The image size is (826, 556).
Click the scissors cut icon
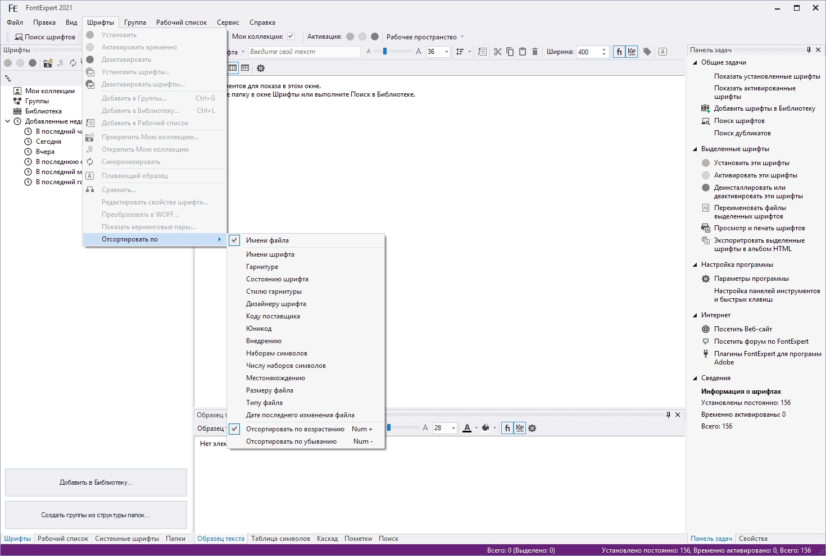[497, 52]
